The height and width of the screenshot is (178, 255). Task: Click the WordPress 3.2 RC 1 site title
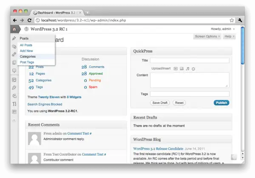(x=49, y=29)
